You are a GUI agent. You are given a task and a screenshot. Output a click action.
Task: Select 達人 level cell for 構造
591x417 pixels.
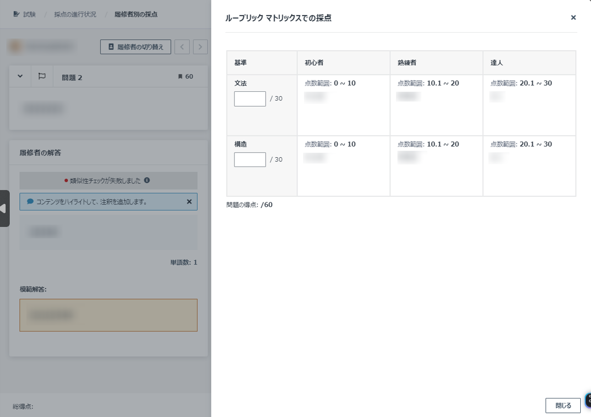(x=529, y=166)
